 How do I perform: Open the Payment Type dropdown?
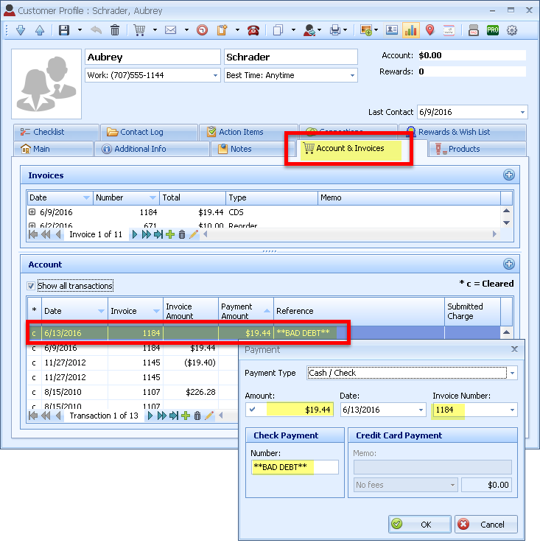[x=512, y=373]
